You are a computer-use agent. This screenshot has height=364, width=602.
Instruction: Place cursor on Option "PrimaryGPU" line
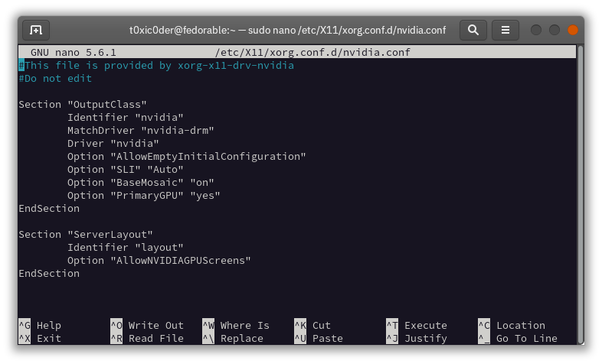click(143, 195)
